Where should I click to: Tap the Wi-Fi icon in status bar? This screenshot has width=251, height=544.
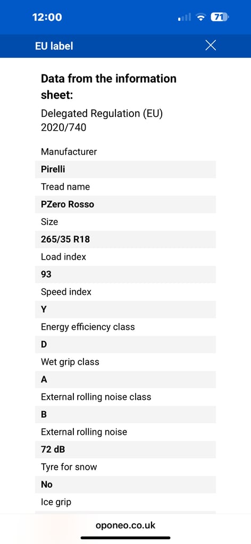[x=200, y=17]
